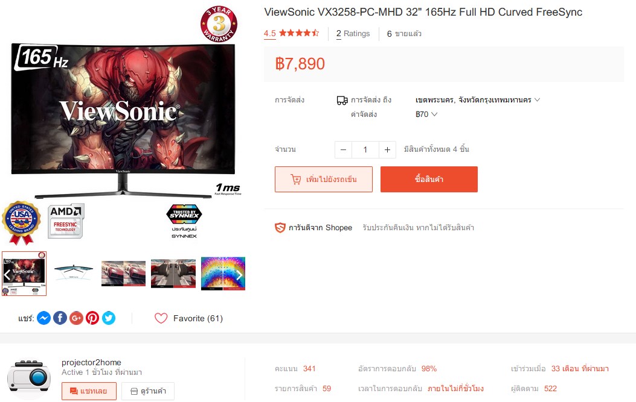Show next product thumbnails with right arrow
The height and width of the screenshot is (402, 636).
pos(239,275)
